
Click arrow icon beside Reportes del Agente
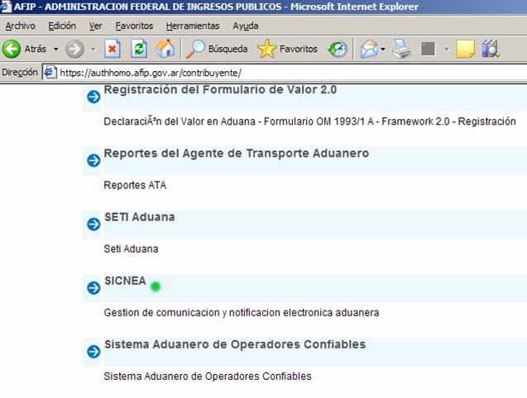pos(93,160)
